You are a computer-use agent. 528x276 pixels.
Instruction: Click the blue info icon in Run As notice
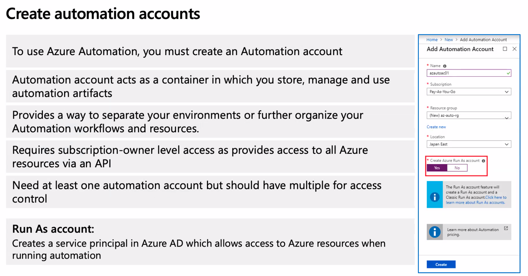[x=434, y=197]
